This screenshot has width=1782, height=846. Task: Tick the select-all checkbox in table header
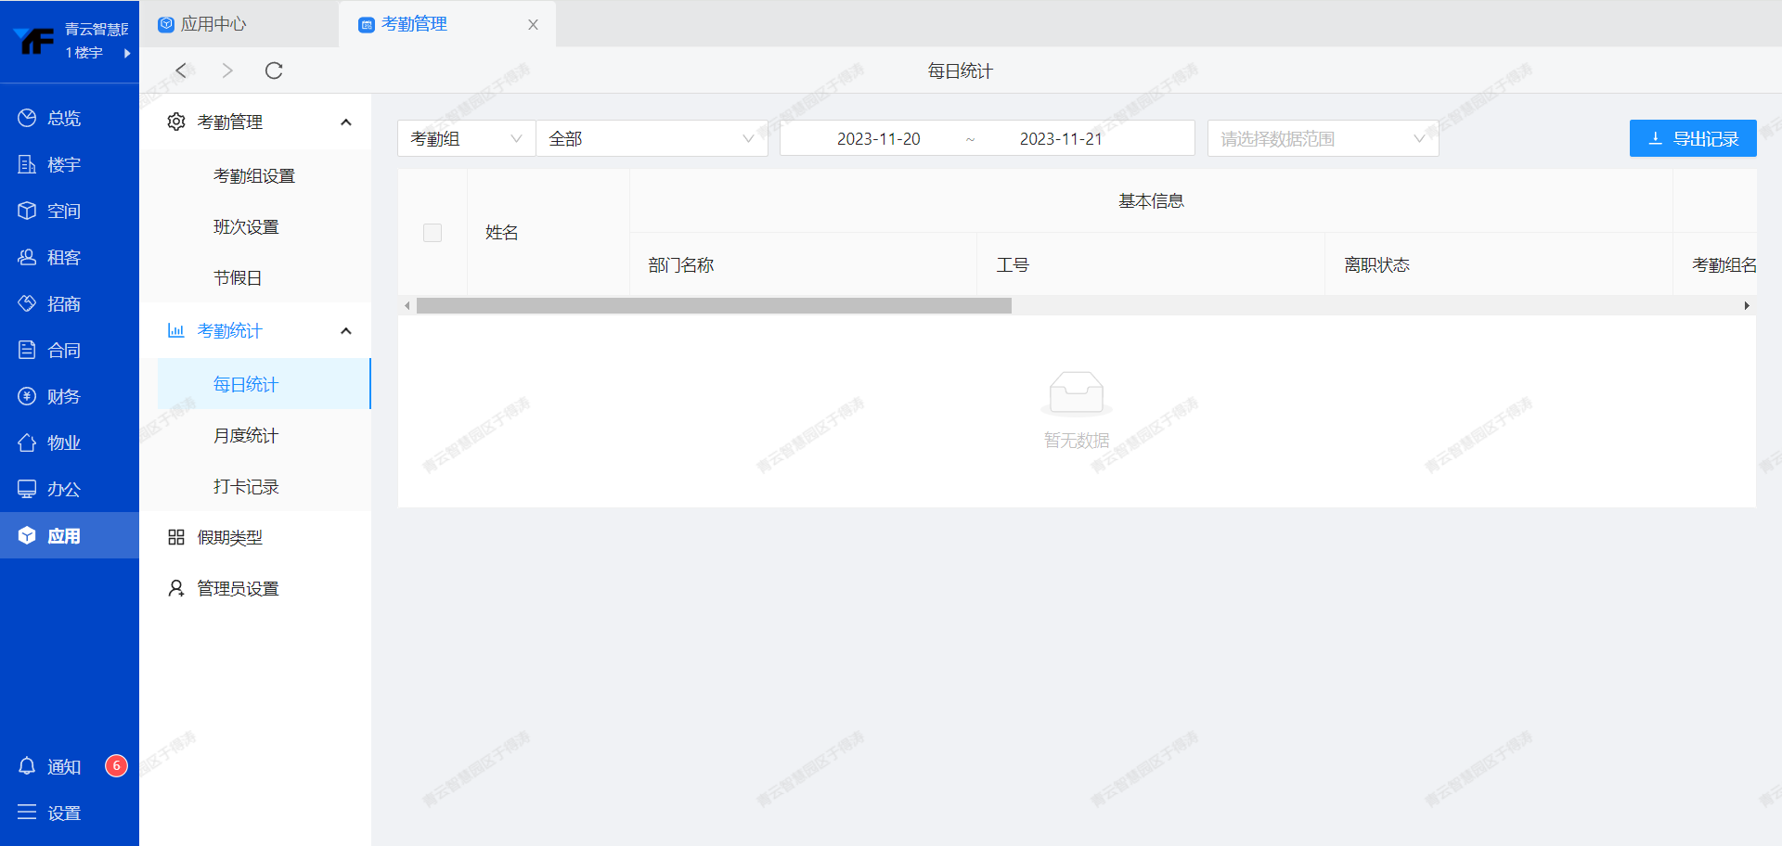[433, 233]
